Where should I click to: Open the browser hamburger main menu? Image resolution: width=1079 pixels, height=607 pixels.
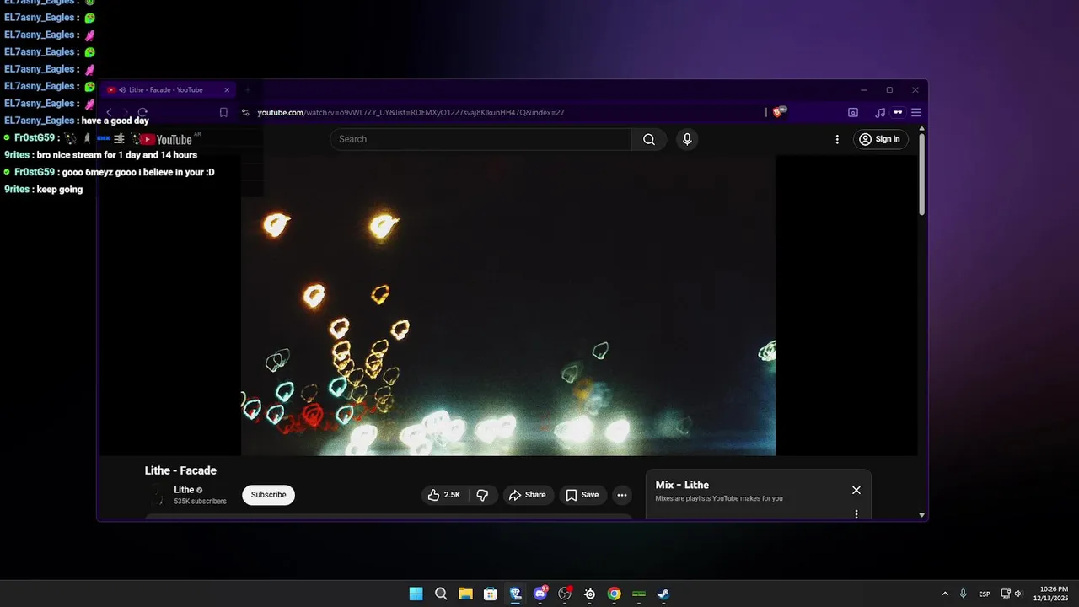916,112
